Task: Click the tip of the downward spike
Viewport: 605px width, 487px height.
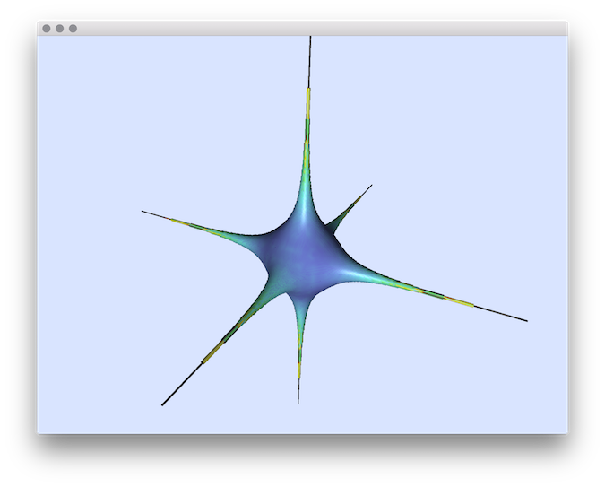Action: (298, 401)
